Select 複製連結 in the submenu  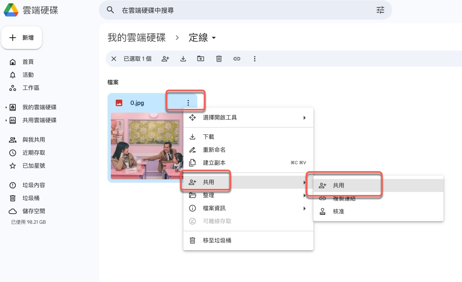344,199
